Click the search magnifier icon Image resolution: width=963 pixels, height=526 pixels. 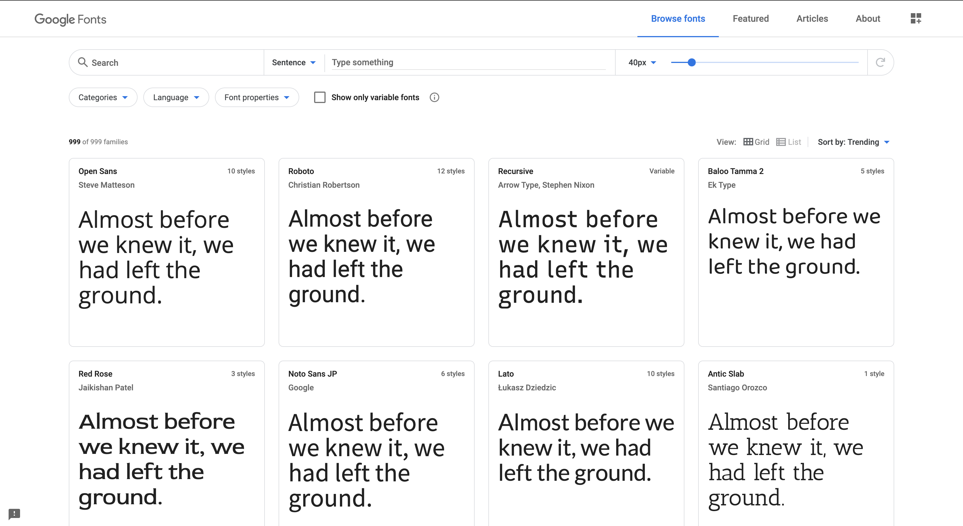83,62
